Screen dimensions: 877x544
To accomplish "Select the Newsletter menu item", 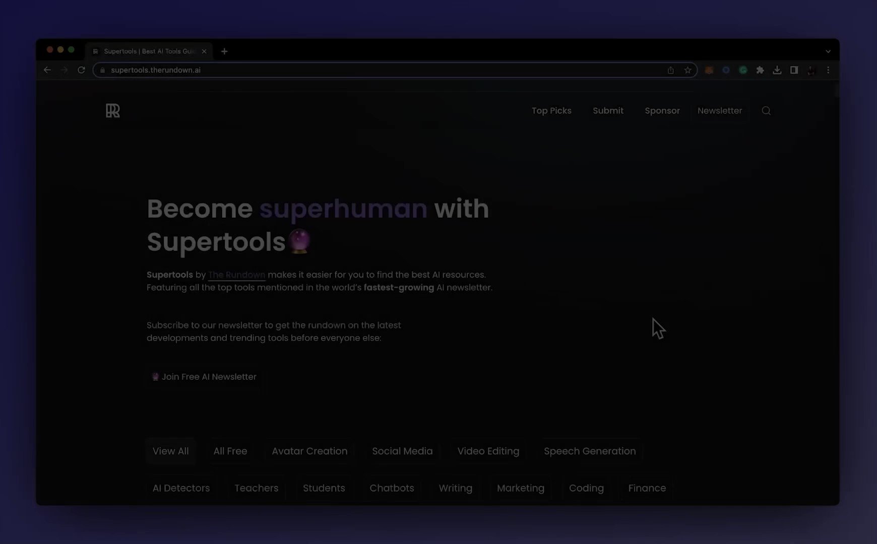I will (x=720, y=110).
